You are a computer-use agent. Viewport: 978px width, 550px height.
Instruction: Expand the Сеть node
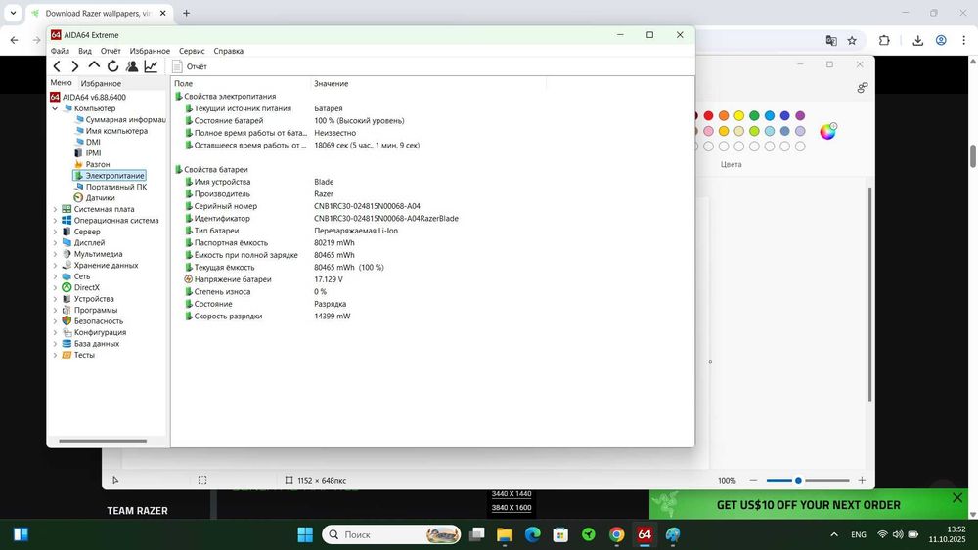pos(55,276)
